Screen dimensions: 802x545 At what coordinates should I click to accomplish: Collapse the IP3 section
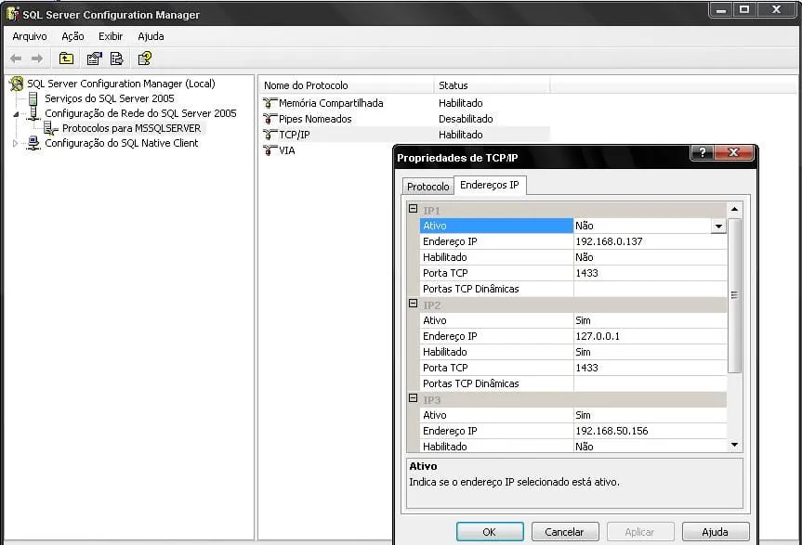coord(414,398)
